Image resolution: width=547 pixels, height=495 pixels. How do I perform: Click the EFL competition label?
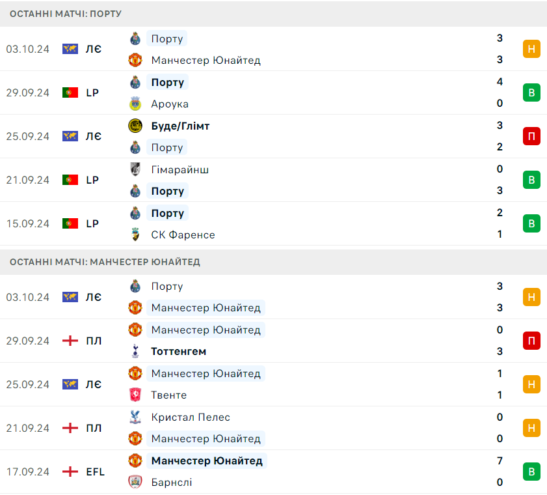point(95,472)
